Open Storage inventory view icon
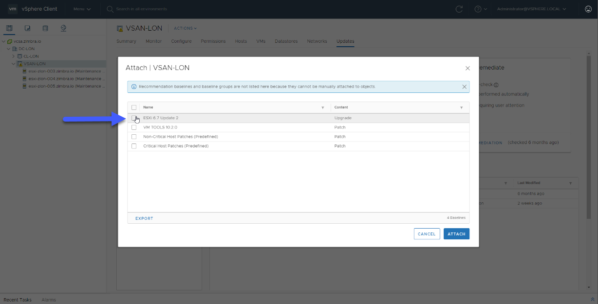The image size is (598, 304). click(x=45, y=28)
